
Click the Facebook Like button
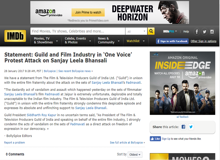pyautogui.click(x=155, y=139)
